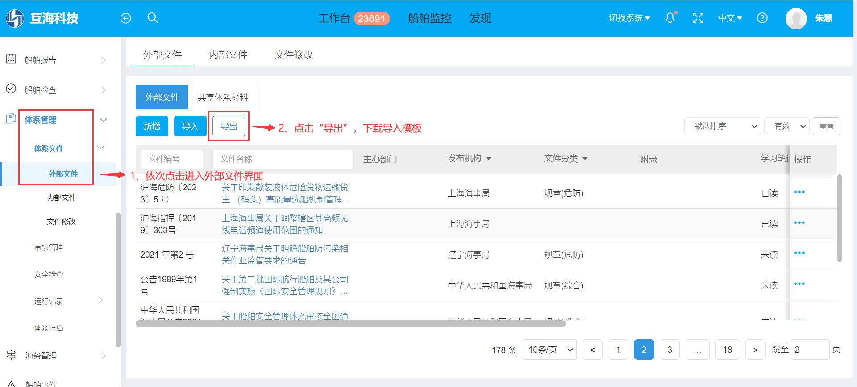Open actions menu for 沪海指挥 row
The height and width of the screenshot is (387, 857).
pos(799,223)
